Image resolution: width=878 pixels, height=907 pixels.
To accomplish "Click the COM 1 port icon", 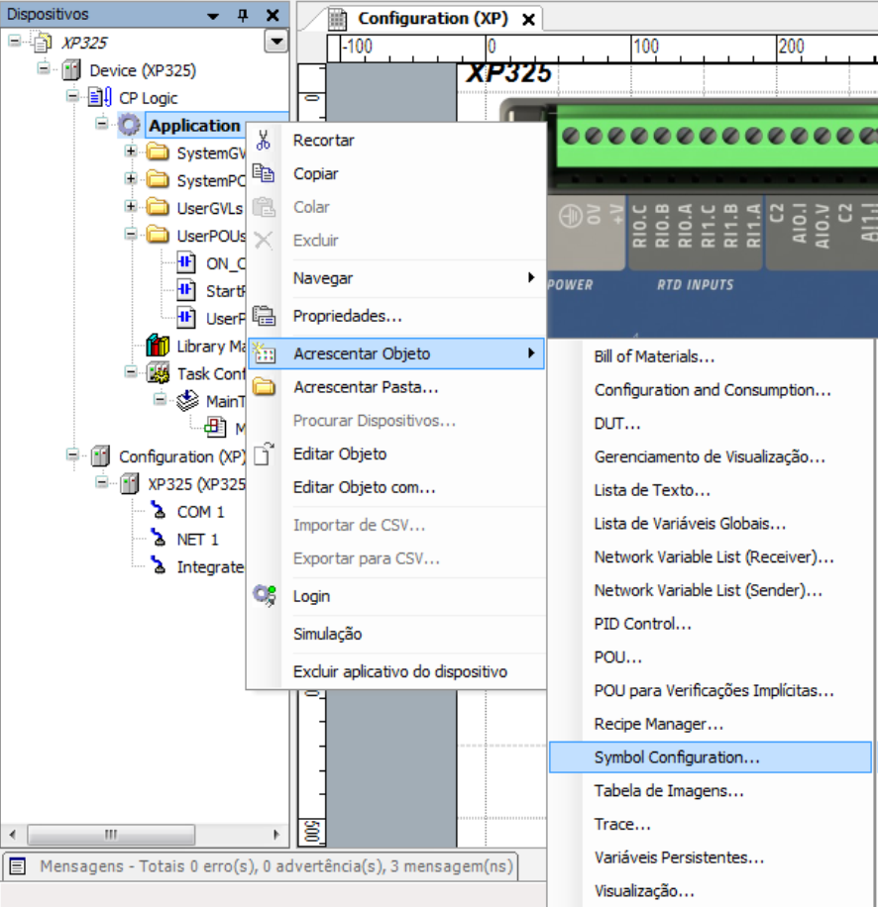I will point(158,512).
